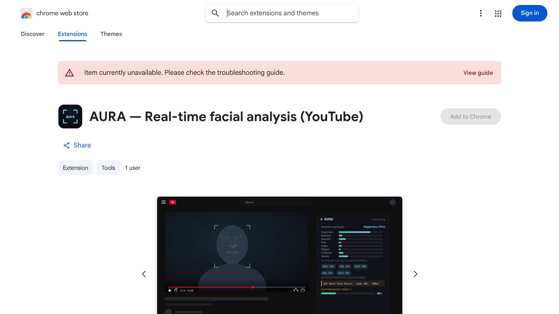Click the AURA extension logo icon

pyautogui.click(x=70, y=117)
